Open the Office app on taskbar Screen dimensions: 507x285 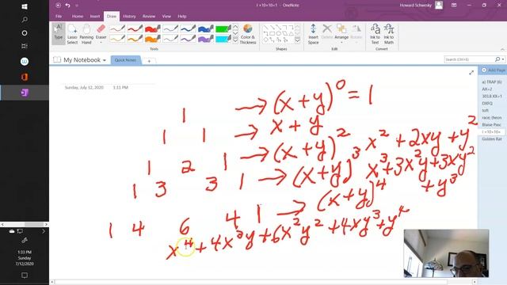point(25,77)
